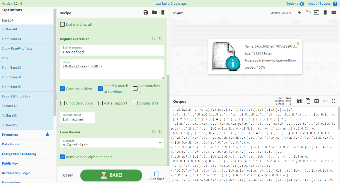This screenshot has width=340, height=183.
Task: Toggle top Dot matches all checkbox
Action: (x=62, y=25)
